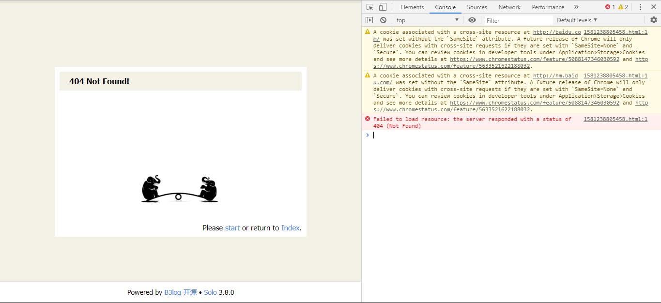Open the 'top' JavaScript context dropdown

[427, 20]
